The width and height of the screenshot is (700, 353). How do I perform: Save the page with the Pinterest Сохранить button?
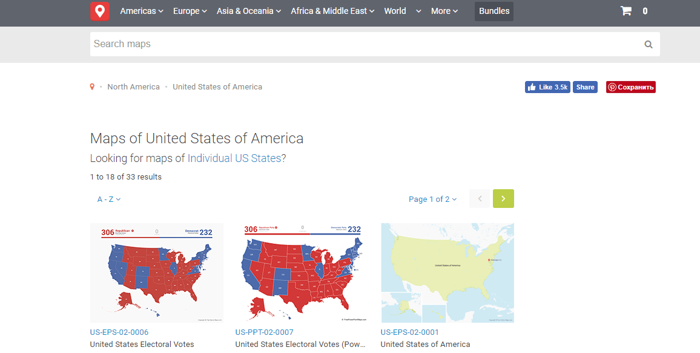(x=631, y=87)
